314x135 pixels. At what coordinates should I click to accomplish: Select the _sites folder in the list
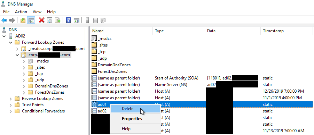click(100, 45)
